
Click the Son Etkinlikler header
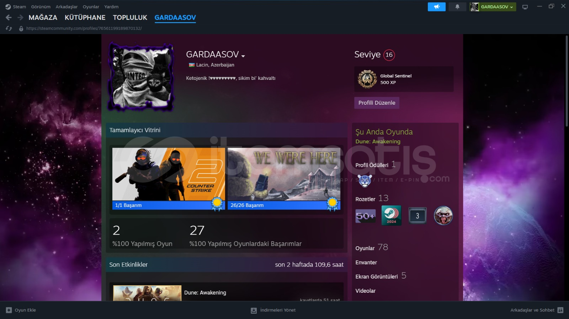coord(128,265)
